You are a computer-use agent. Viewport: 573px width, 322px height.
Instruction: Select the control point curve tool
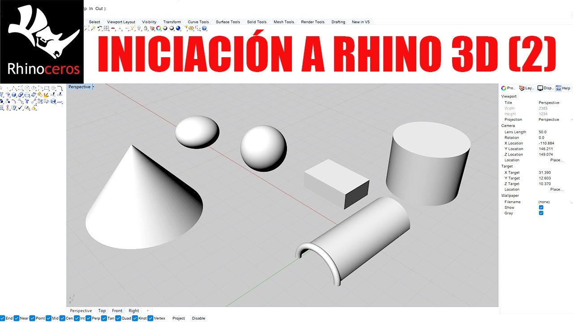pos(20,88)
